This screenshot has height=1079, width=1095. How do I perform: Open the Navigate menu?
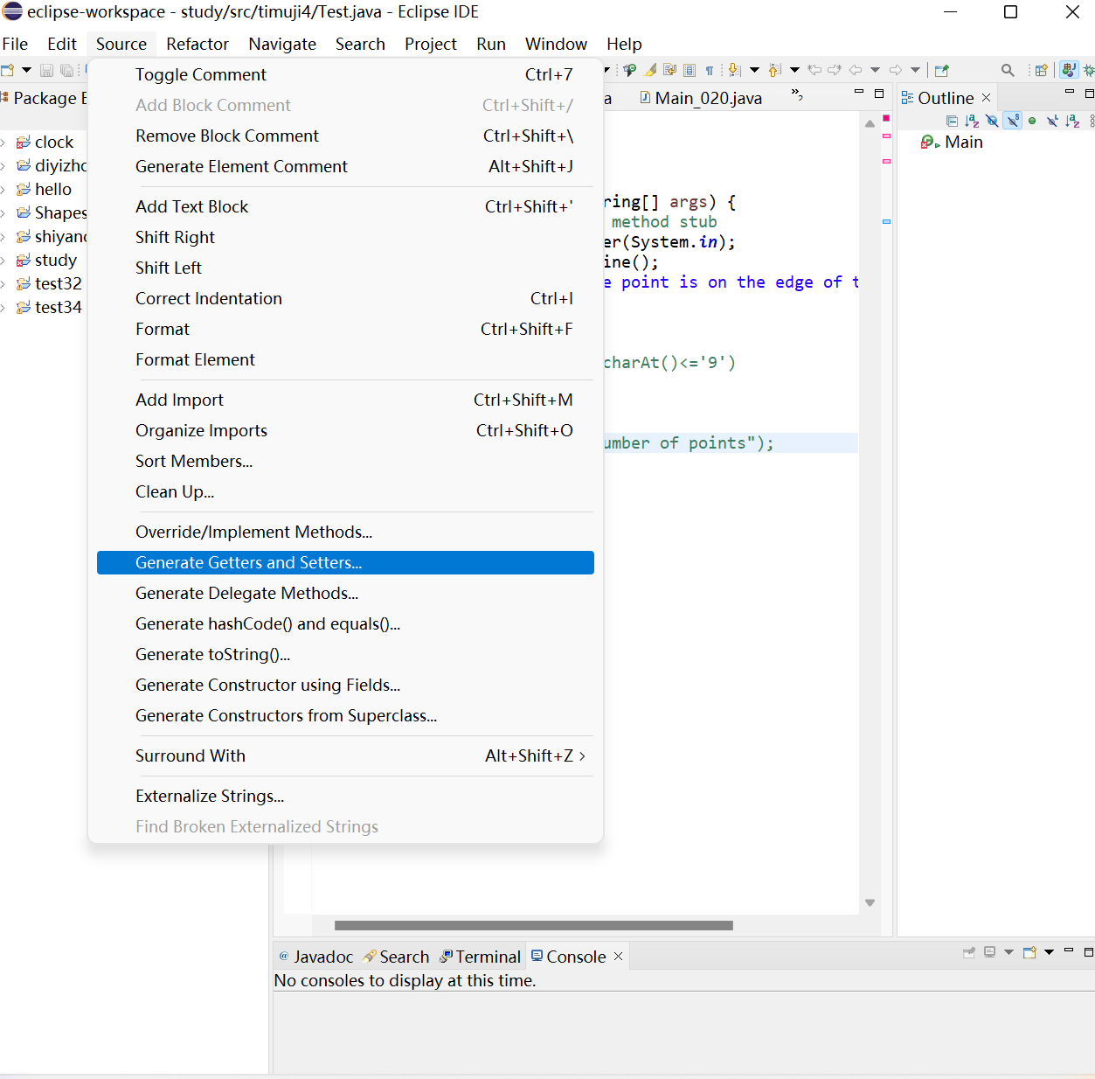tap(282, 44)
